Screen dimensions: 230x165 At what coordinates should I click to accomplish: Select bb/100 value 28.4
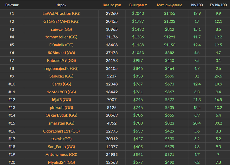(197, 123)
